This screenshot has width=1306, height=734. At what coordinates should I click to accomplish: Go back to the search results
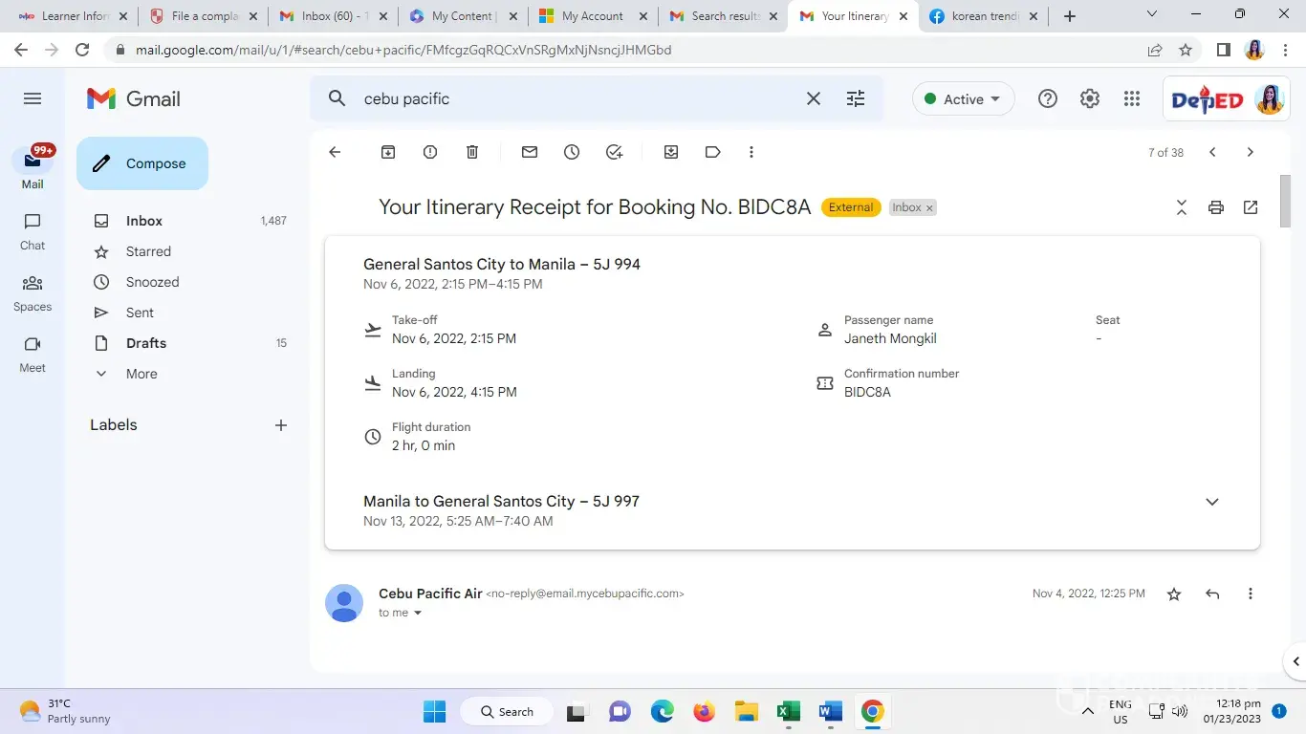coord(335,152)
